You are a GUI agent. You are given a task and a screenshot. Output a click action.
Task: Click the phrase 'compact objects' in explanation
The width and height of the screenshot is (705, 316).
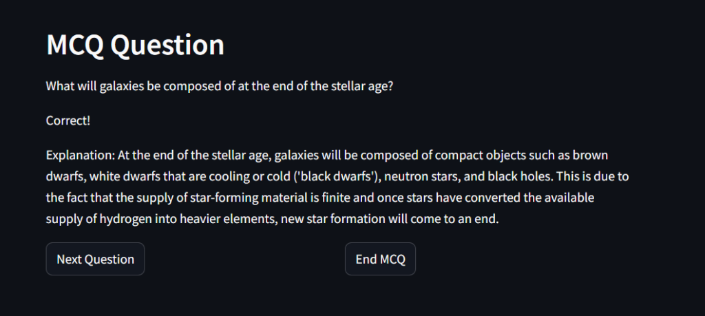pyautogui.click(x=475, y=156)
